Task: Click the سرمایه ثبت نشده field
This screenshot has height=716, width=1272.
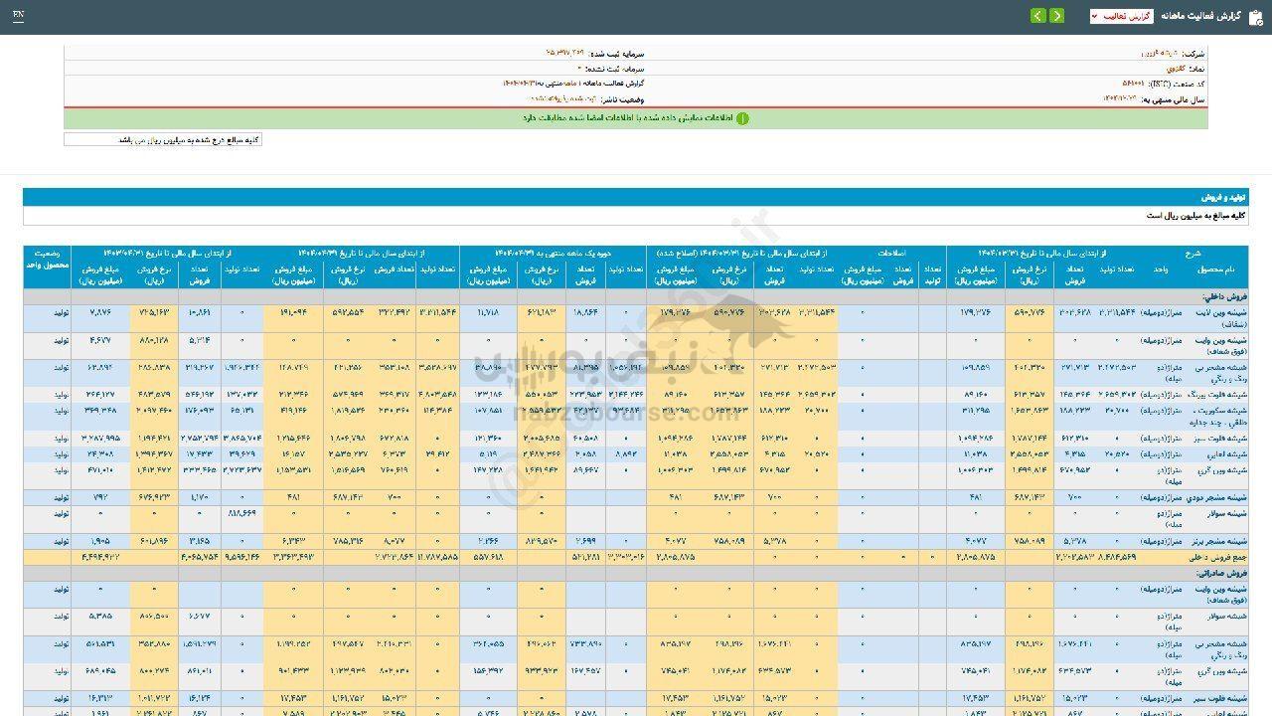Action: pyautogui.click(x=611, y=69)
